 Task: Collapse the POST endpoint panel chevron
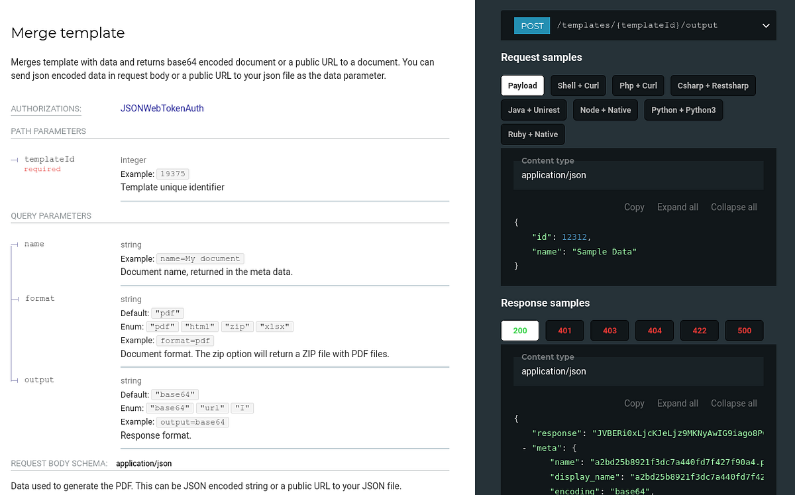point(766,25)
